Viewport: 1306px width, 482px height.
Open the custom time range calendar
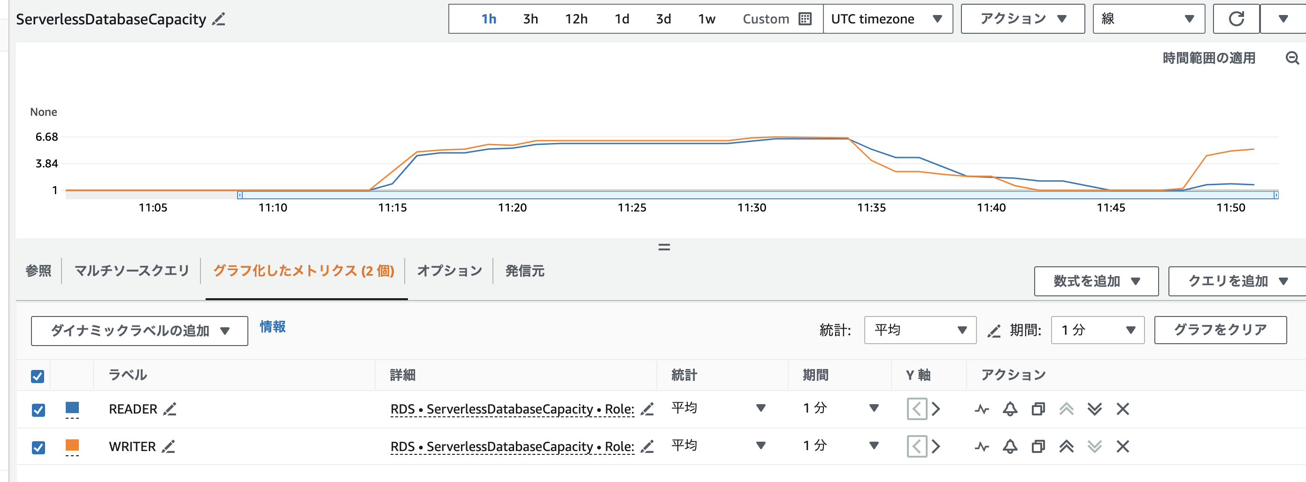[x=805, y=19]
